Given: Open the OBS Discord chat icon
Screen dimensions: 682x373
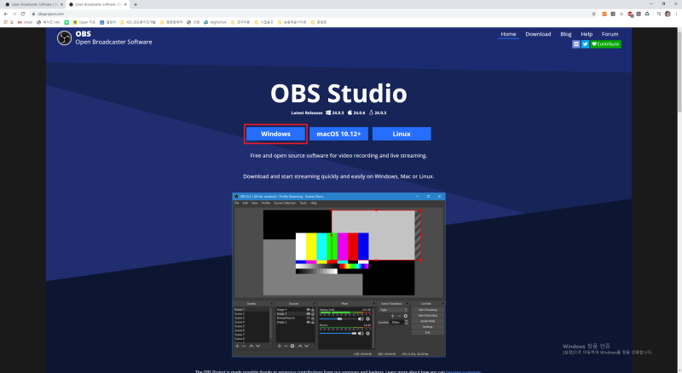Looking at the screenshot, I should [576, 44].
